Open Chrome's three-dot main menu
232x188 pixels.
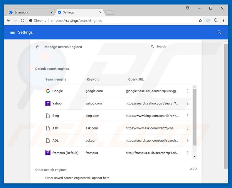(x=223, y=21)
